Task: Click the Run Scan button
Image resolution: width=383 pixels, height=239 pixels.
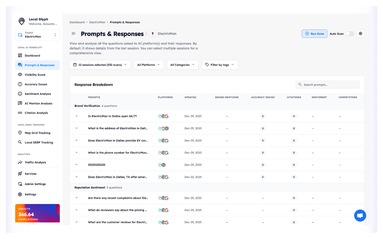Action: (x=314, y=34)
